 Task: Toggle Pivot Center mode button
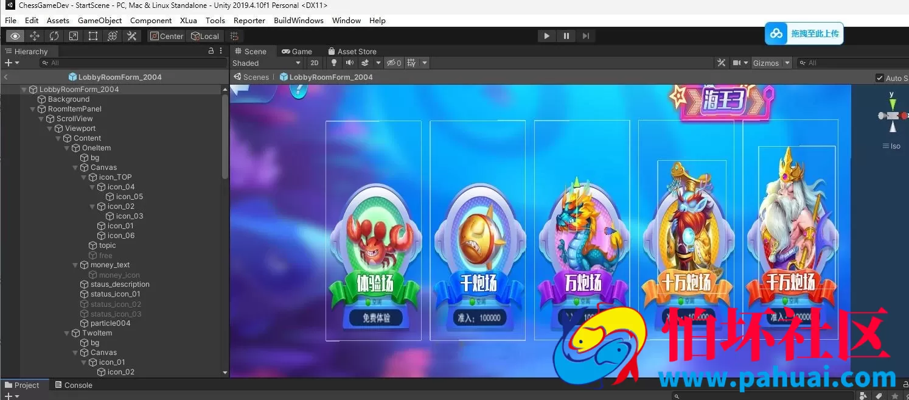tap(166, 36)
